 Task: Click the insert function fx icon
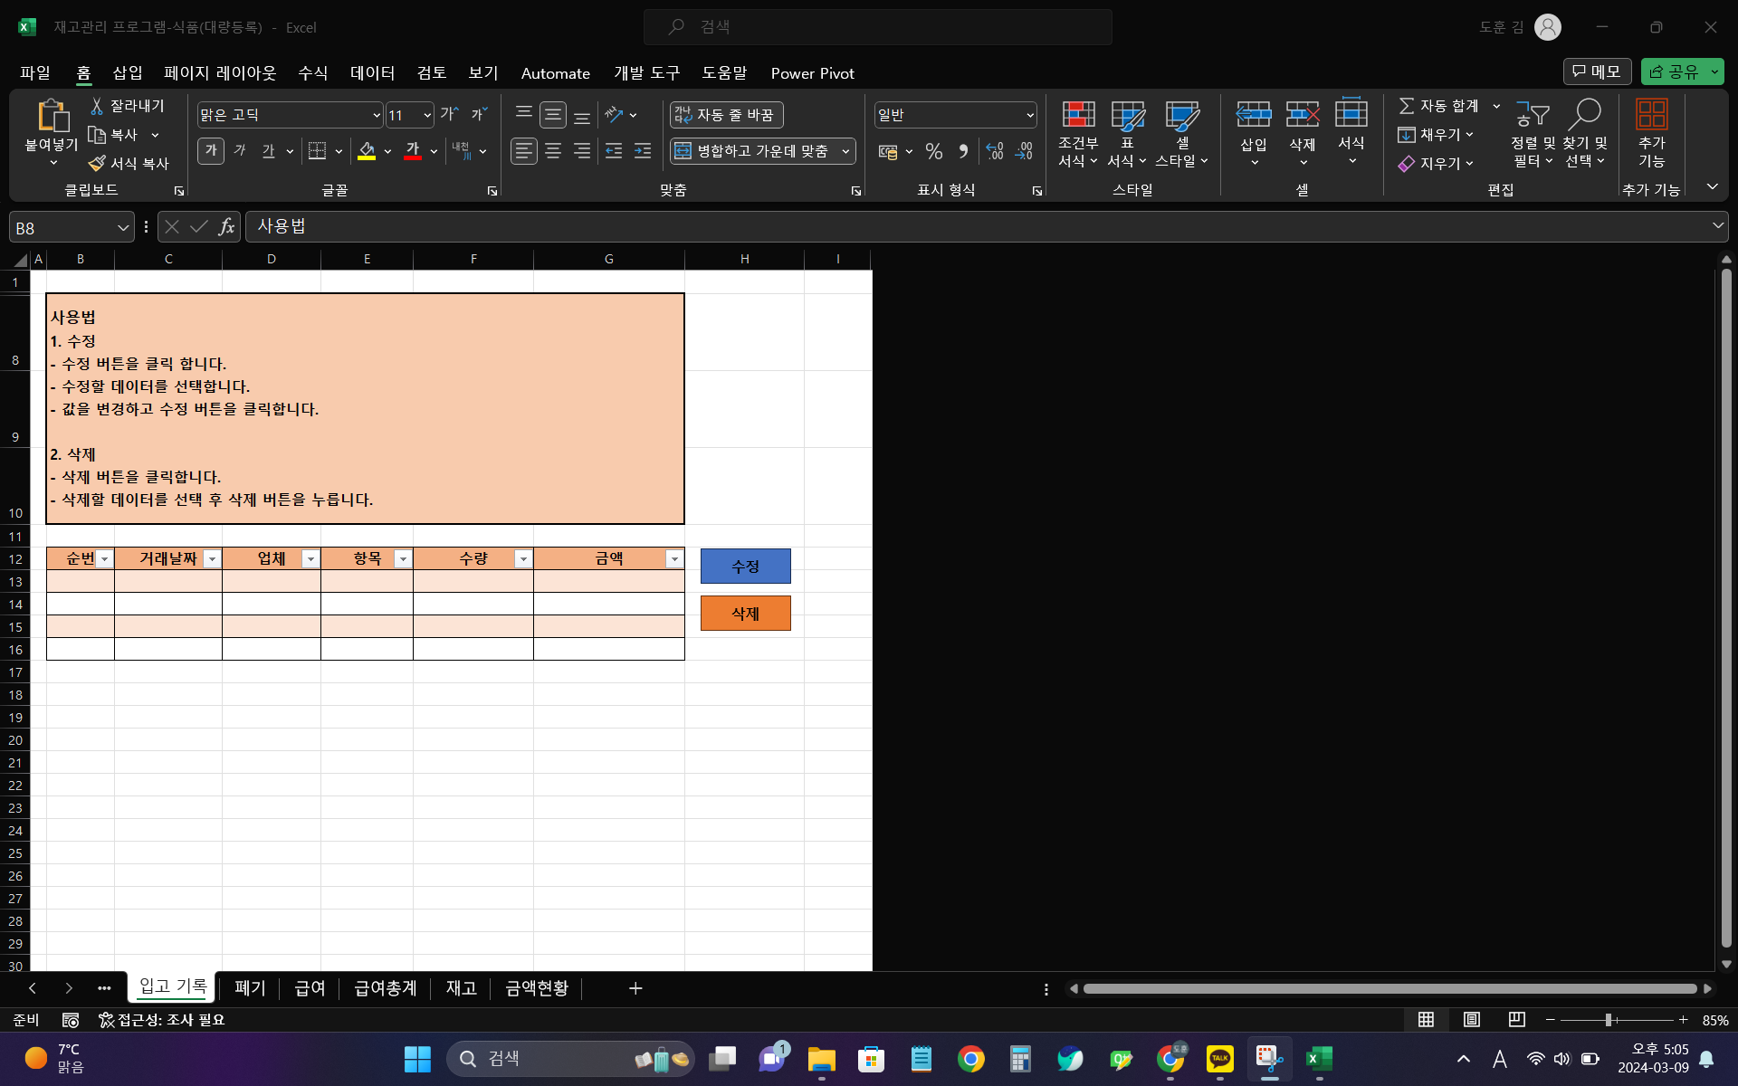226,226
